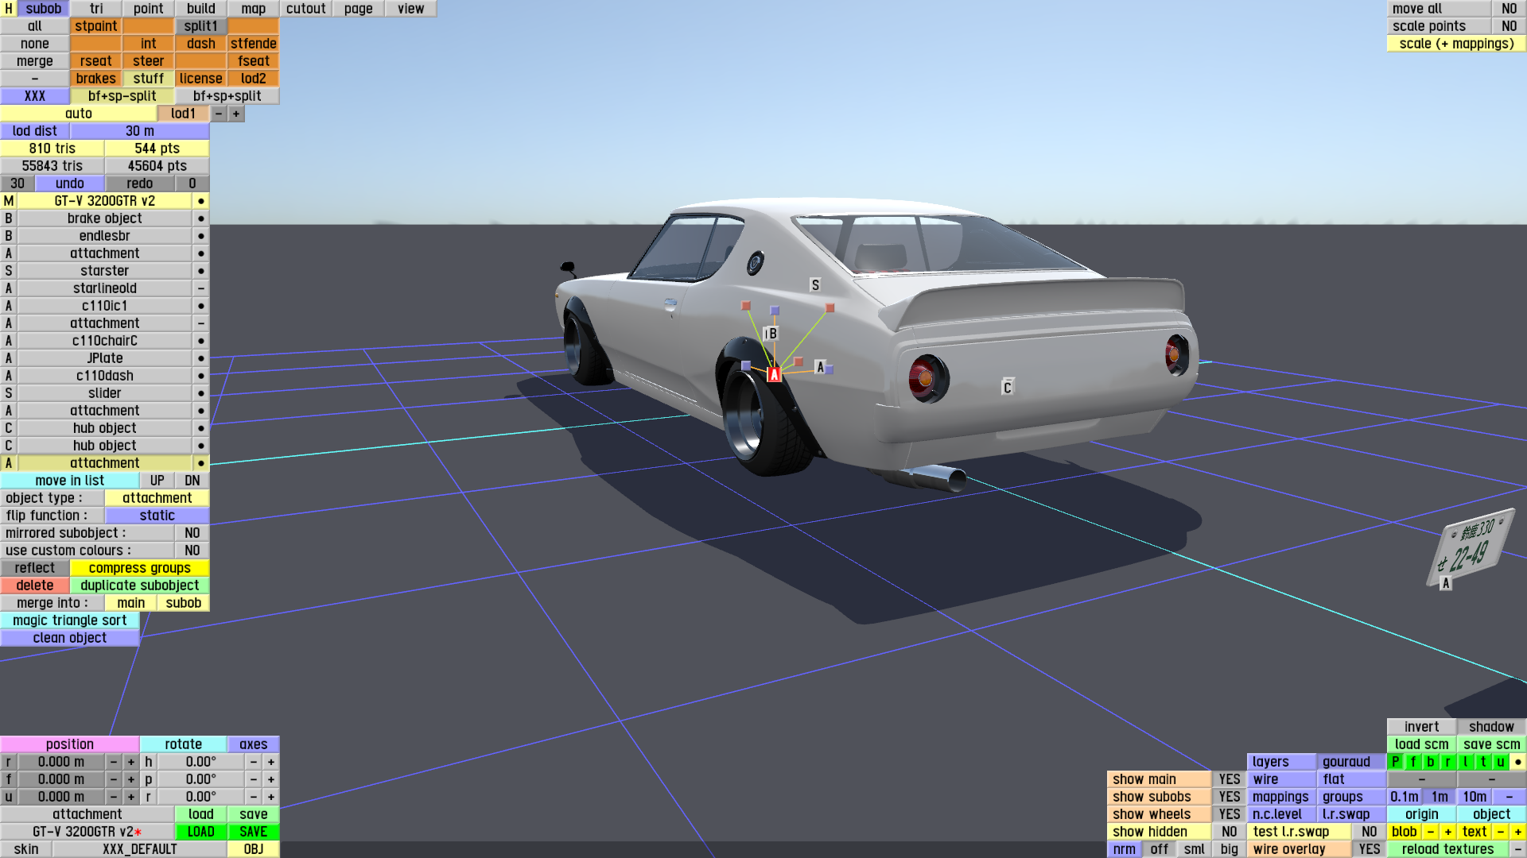
Task: Click the H button in top-left corner
Action: click(9, 9)
